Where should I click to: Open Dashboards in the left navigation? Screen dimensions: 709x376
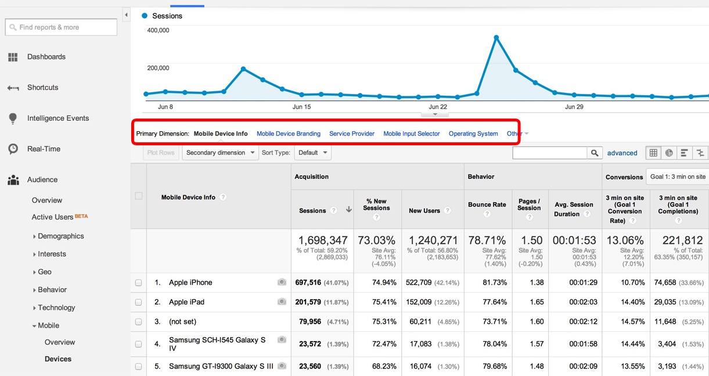click(x=46, y=57)
